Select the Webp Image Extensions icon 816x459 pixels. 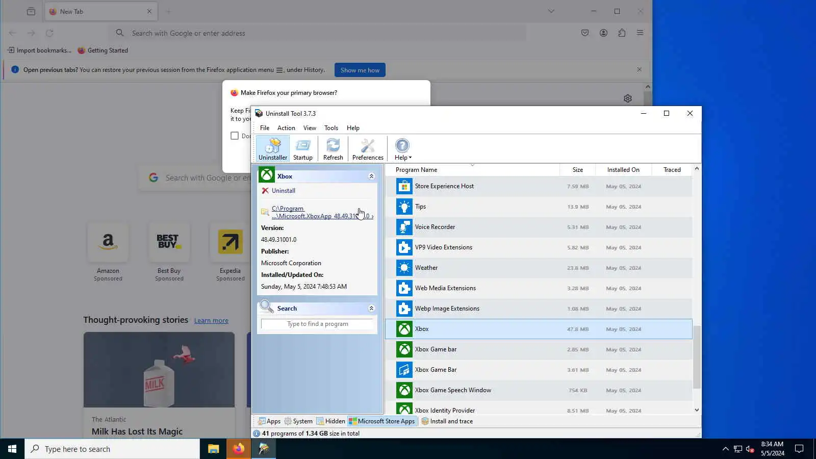[x=404, y=309]
